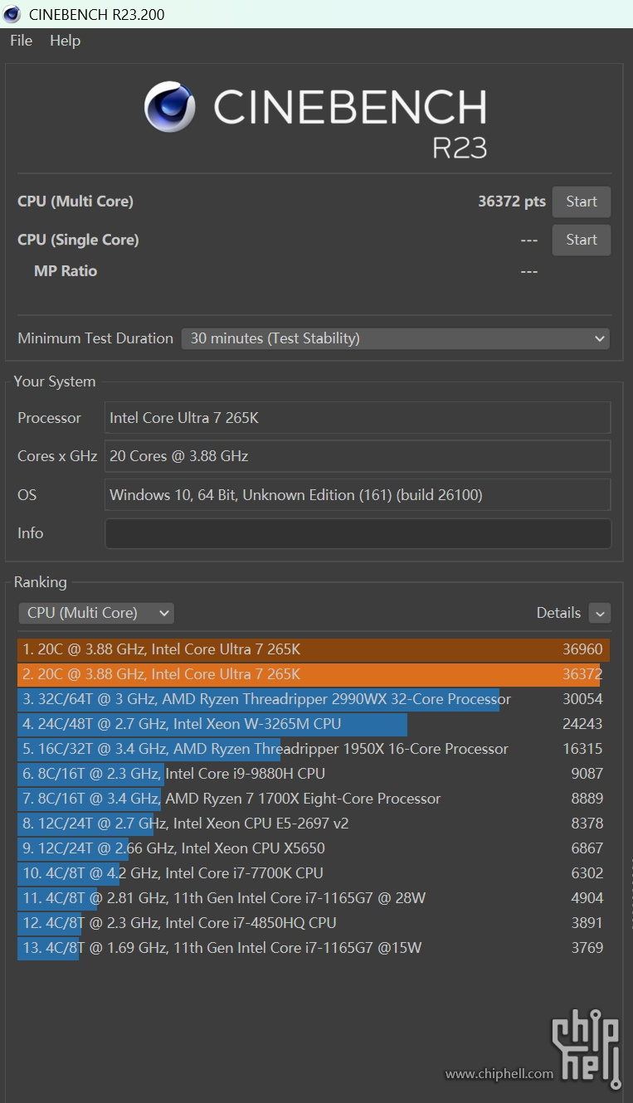Click the Cinebench R23 logo sphere
This screenshot has width=633, height=1103.
click(x=170, y=107)
